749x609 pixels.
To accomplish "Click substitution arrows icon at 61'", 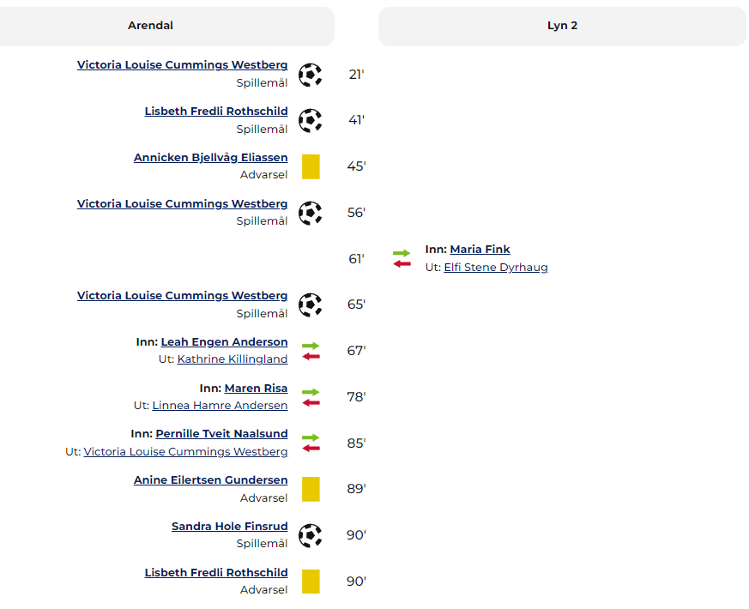I will coord(402,258).
